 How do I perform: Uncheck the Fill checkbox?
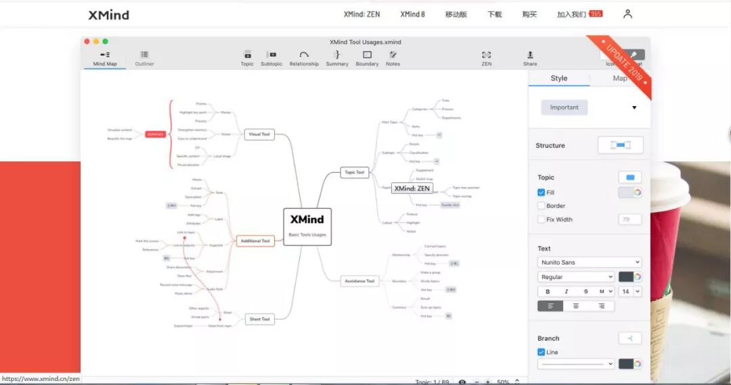point(541,192)
